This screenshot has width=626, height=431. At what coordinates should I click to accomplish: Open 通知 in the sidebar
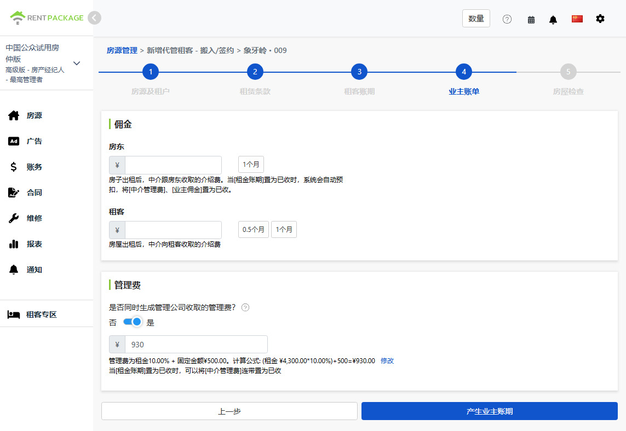[x=35, y=270]
